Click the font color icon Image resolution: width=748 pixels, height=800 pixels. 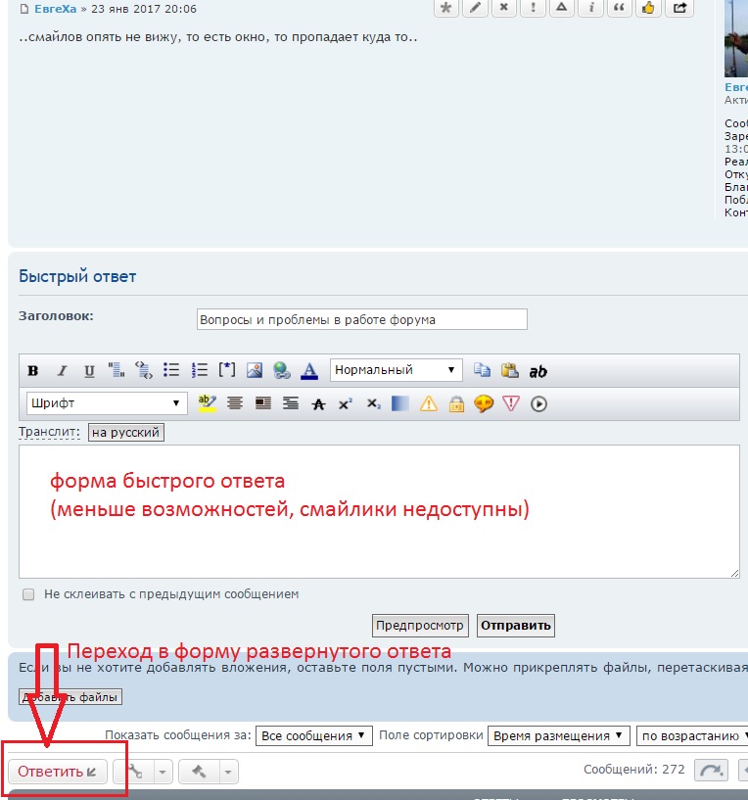(309, 370)
